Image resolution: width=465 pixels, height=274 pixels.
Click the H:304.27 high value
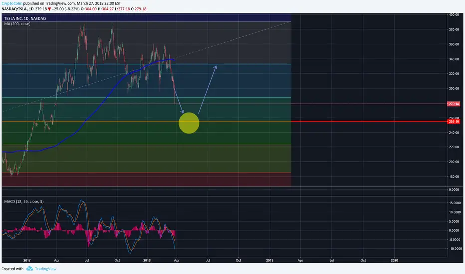pos(106,9)
